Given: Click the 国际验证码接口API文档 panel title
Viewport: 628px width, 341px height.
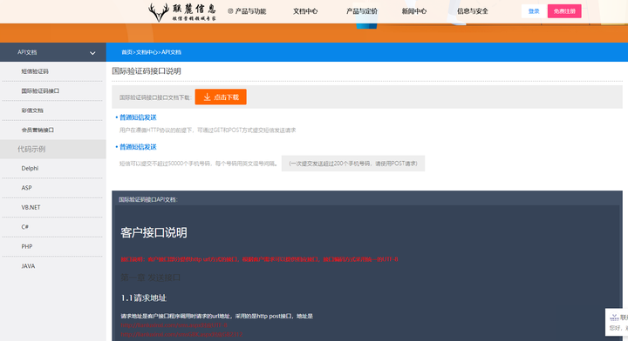Looking at the screenshot, I should [x=148, y=200].
